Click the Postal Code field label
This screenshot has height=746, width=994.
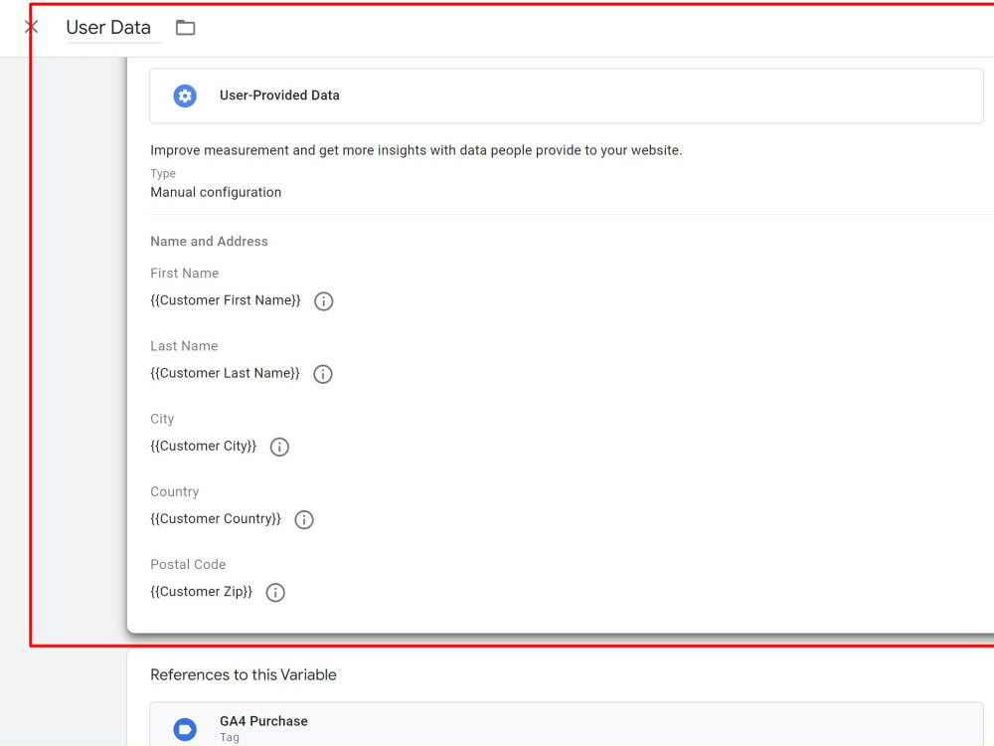(188, 565)
